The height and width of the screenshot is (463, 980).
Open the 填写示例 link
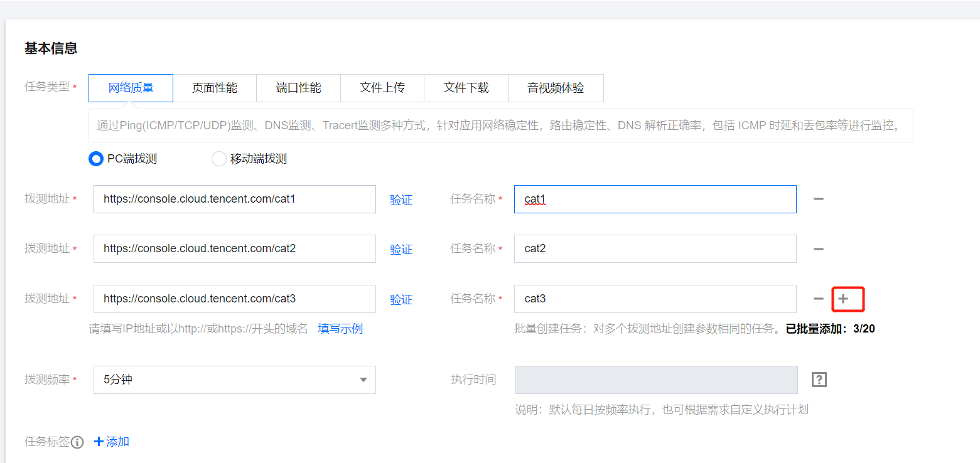(340, 329)
